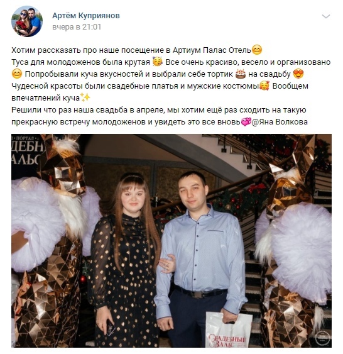
Task: Click the round watermark logo on the photo
Action: pyautogui.click(x=322, y=338)
